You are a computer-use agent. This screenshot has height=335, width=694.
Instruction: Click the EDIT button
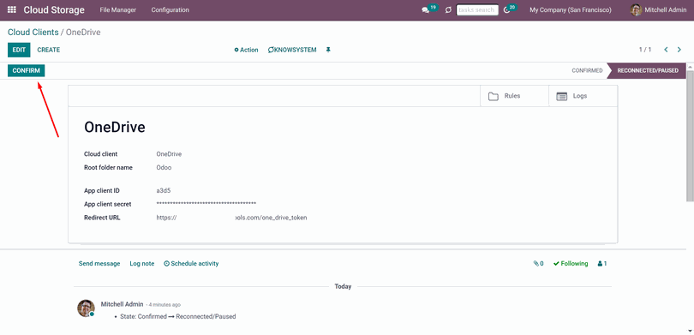(x=19, y=50)
